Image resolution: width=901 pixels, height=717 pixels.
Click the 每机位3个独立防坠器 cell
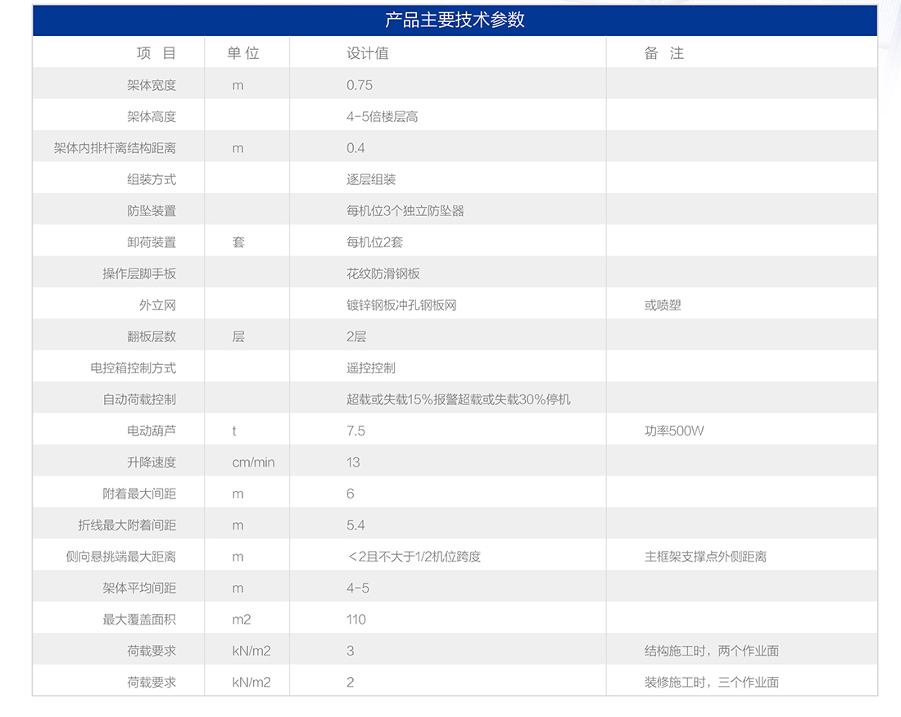[405, 211]
